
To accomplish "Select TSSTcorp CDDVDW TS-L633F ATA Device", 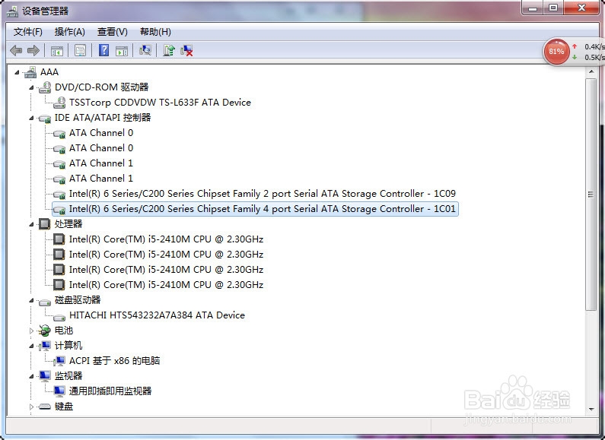I will click(160, 103).
